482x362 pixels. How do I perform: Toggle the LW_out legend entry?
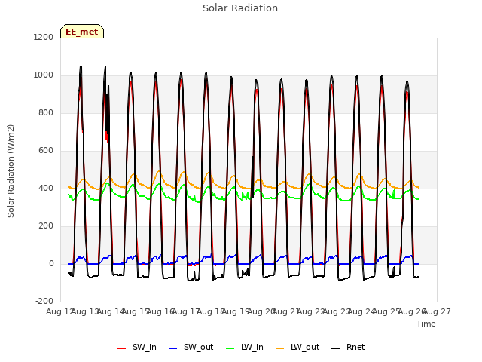(x=297, y=348)
